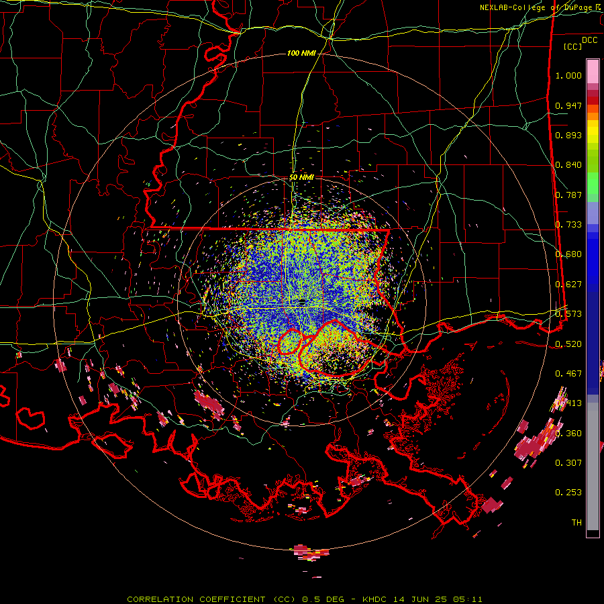The height and width of the screenshot is (604, 604).
Task: Select the 0.253 color scale label
Action: pyautogui.click(x=568, y=493)
